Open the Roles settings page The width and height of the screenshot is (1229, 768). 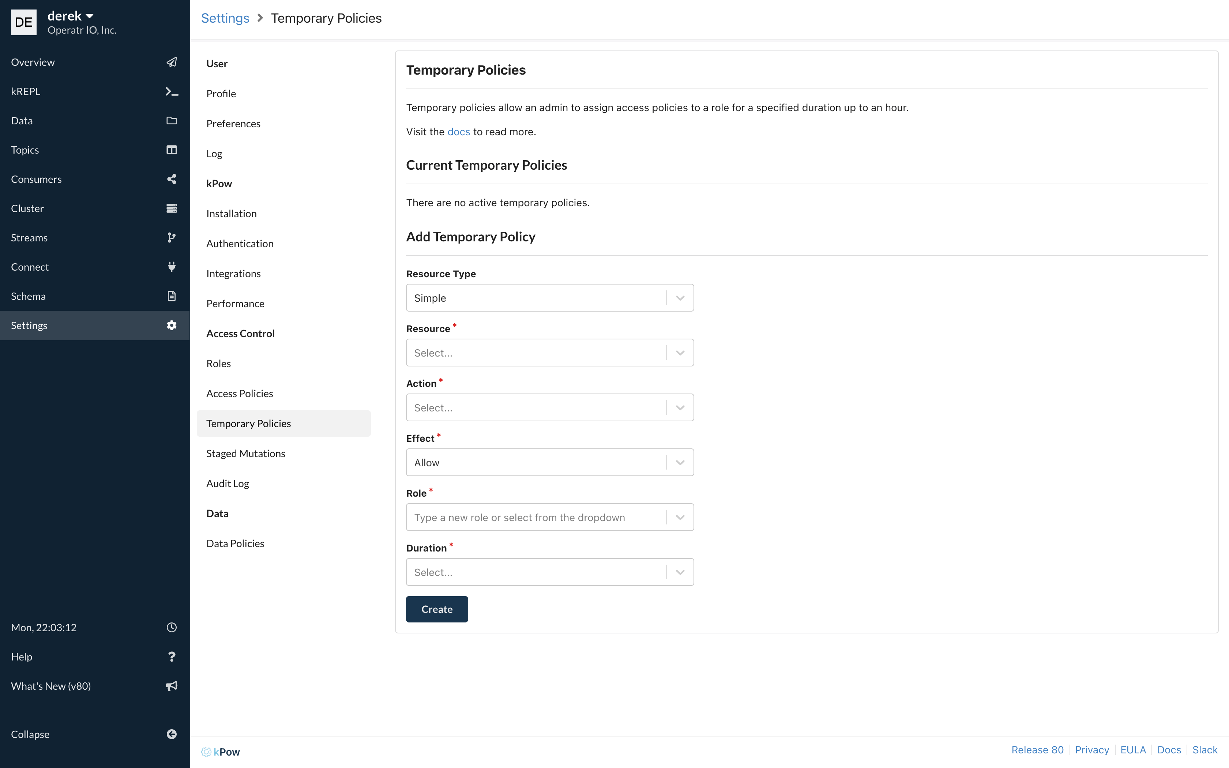(x=284, y=363)
